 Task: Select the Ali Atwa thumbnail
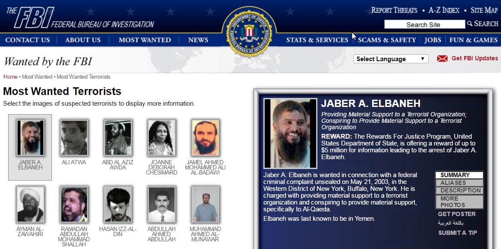[74, 138]
